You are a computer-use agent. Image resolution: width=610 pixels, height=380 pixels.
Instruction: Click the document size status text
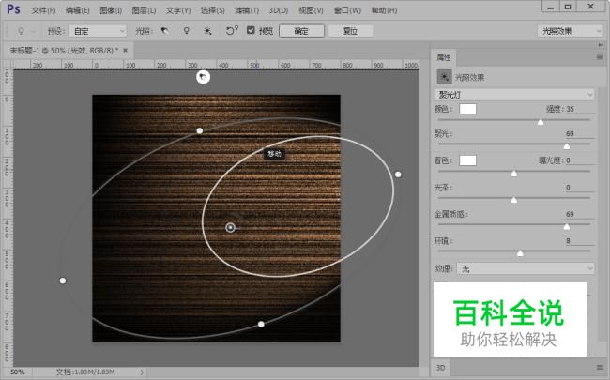pyautogui.click(x=85, y=372)
